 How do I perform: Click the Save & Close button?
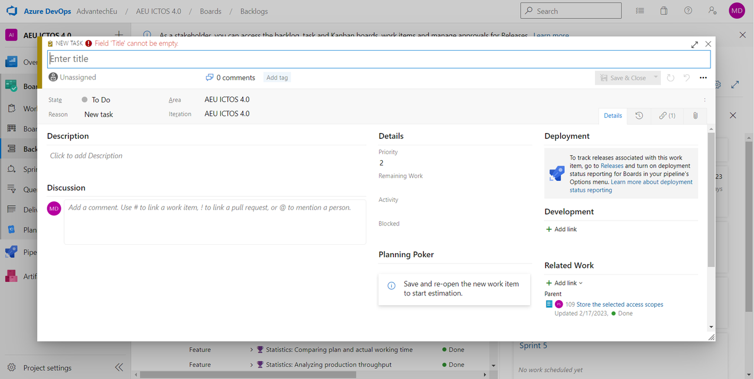[623, 78]
